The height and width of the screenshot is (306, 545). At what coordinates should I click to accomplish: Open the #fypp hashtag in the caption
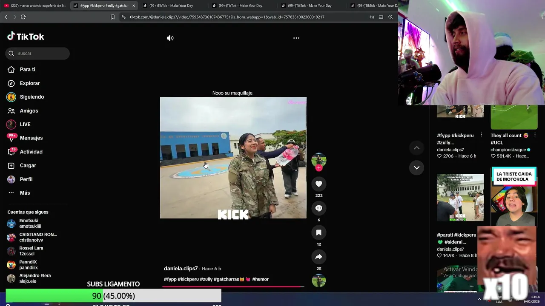[x=170, y=279]
